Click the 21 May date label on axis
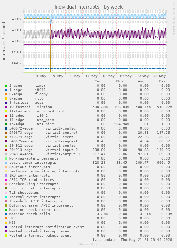Image resolution: width=177 pixels, height=248 pixels. pyautogui.click(x=160, y=76)
